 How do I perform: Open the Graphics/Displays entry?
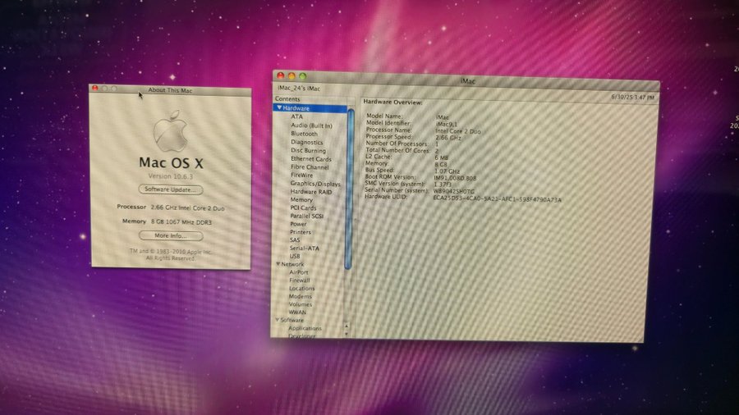click(315, 184)
